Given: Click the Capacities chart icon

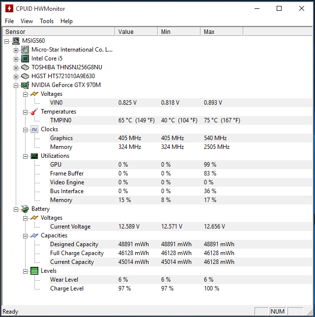Looking at the screenshot, I should (x=34, y=235).
